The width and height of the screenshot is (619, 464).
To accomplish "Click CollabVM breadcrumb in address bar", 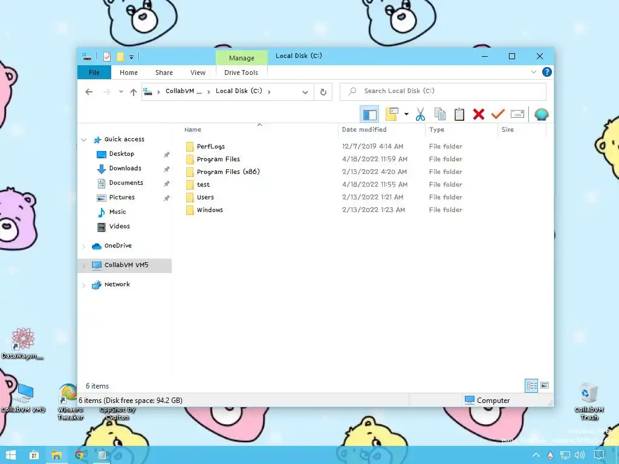I will click(184, 91).
